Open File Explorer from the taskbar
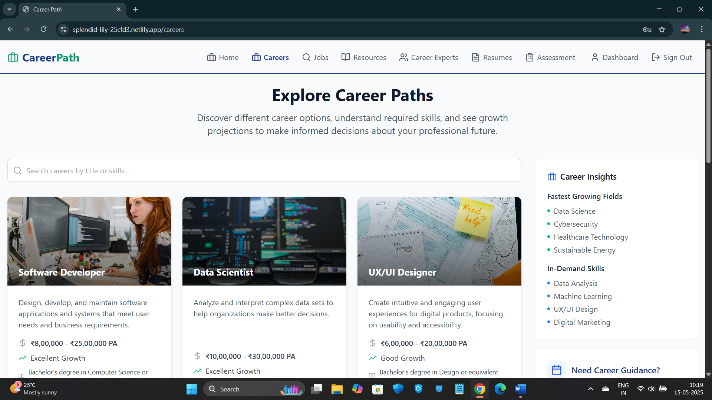The image size is (712, 400). point(337,389)
